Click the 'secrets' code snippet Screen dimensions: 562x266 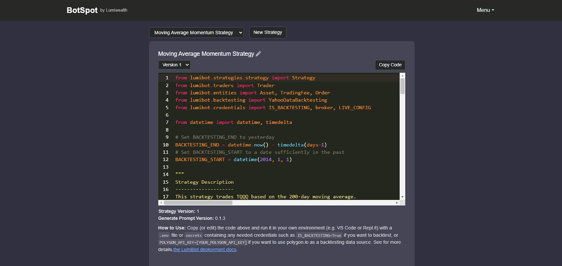(x=194, y=235)
